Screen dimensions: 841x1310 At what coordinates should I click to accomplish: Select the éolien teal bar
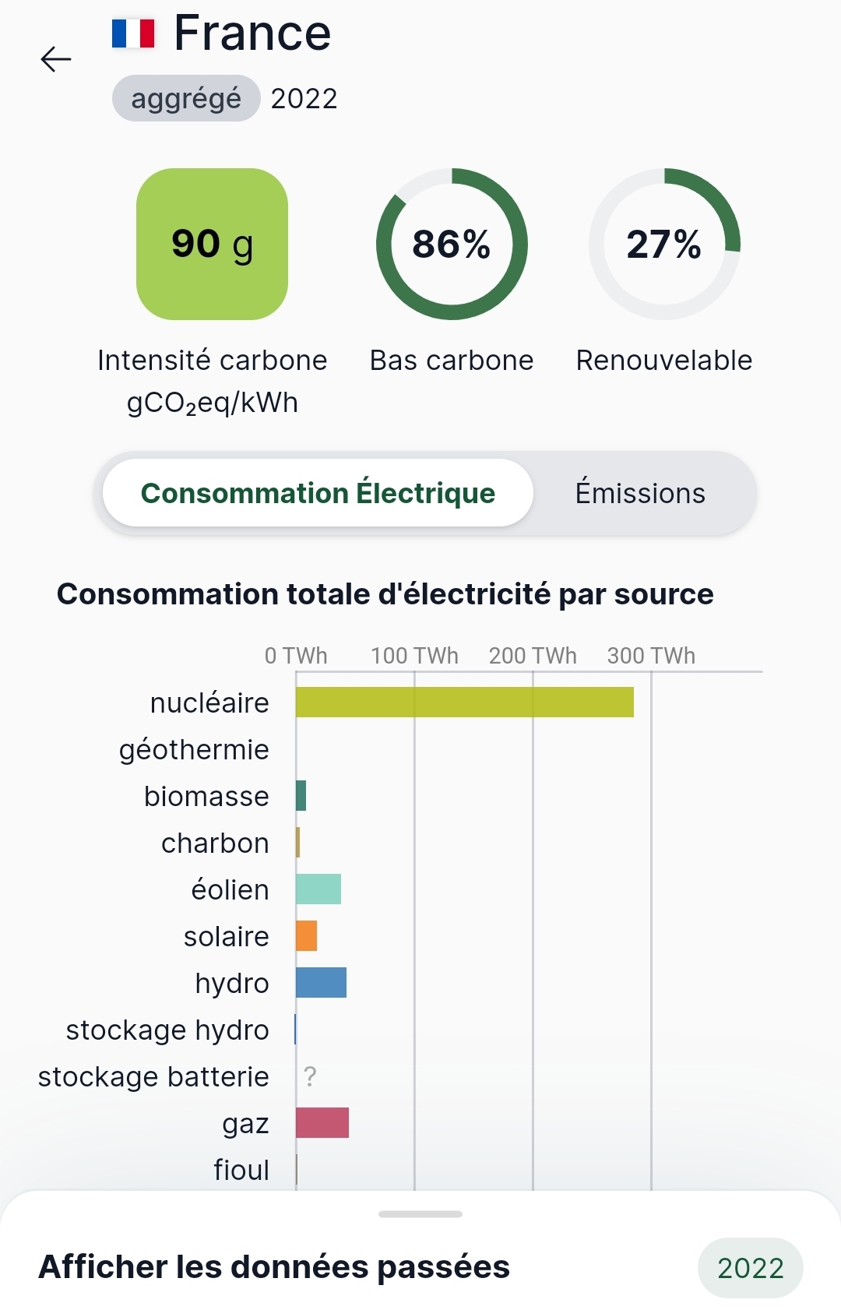click(318, 889)
